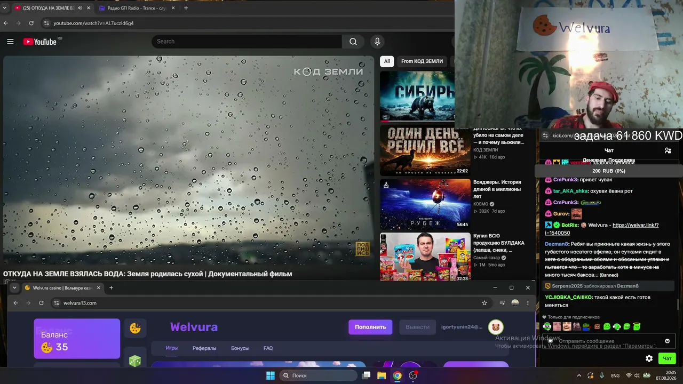
Task: Open the chat users icon beside Чат header
Action: click(668, 151)
